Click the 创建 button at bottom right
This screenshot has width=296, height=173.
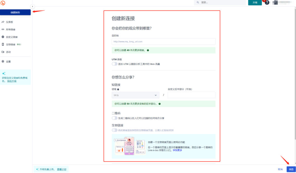click(291, 169)
